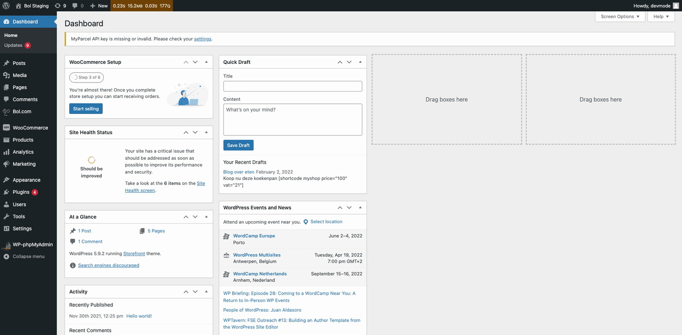
Task: Open the Blog over eten draft
Action: coord(239,172)
